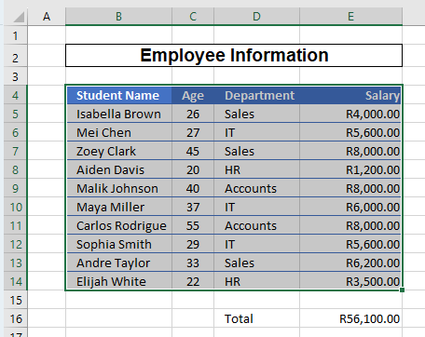Select column E header
The image size is (425, 337).
pos(350,16)
